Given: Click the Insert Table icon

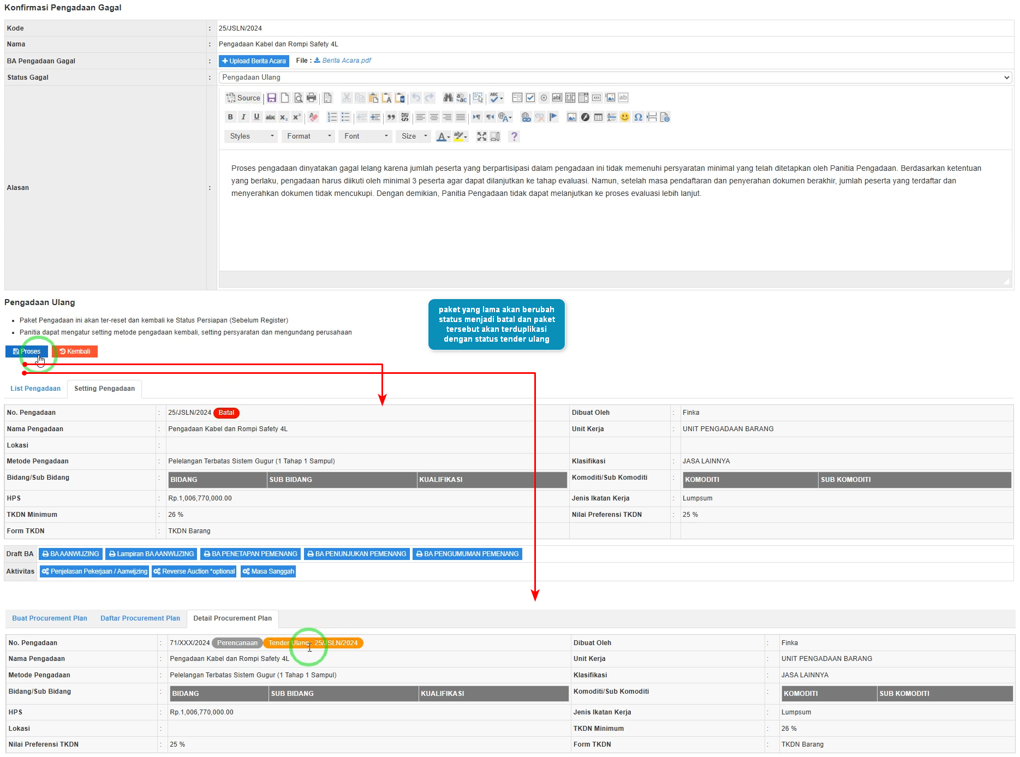Looking at the screenshot, I should 598,117.
